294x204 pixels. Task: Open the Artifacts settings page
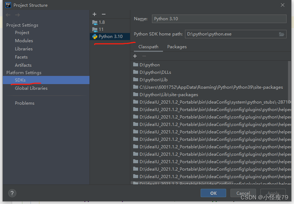click(23, 65)
